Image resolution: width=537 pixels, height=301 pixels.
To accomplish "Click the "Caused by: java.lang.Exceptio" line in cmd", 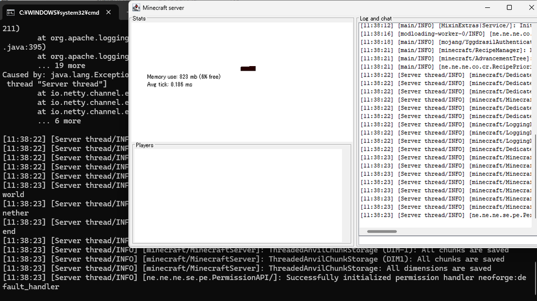I will pyautogui.click(x=66, y=74).
